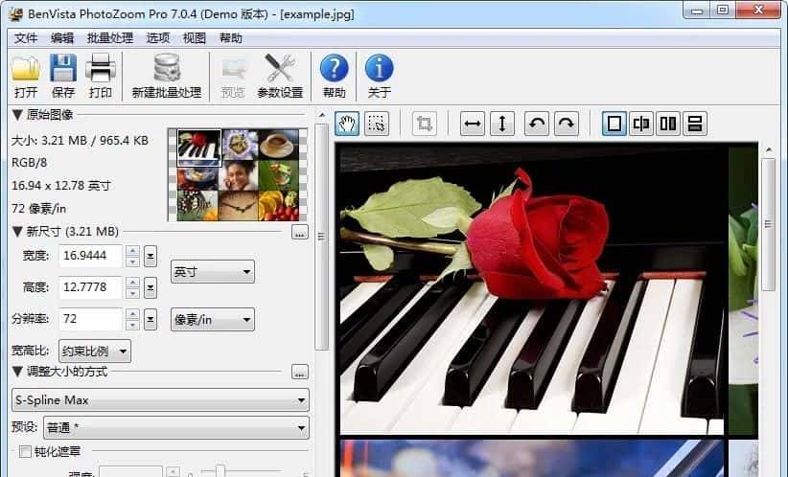The height and width of the screenshot is (477, 788).
Task: Click the 约束比例 aspect ratio button
Action: point(95,351)
